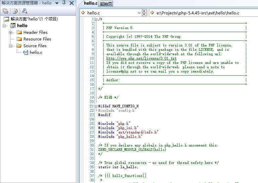258x183 pixels.
Task: Click the "PHP Version 5" comment text
Action: coord(119,28)
